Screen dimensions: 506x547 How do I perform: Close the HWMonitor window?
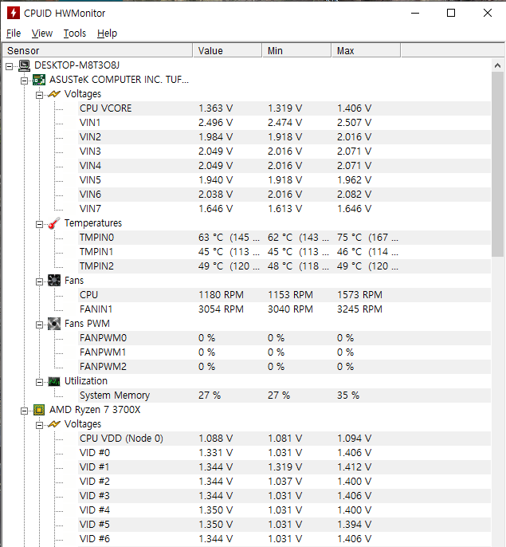[x=488, y=13]
